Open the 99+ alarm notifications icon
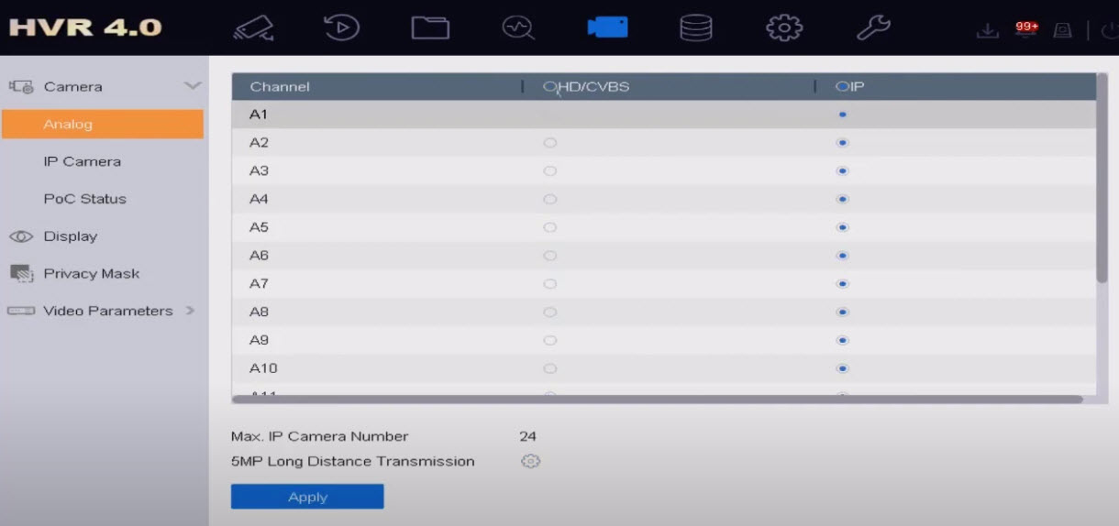Image resolution: width=1119 pixels, height=526 pixels. tap(1026, 28)
